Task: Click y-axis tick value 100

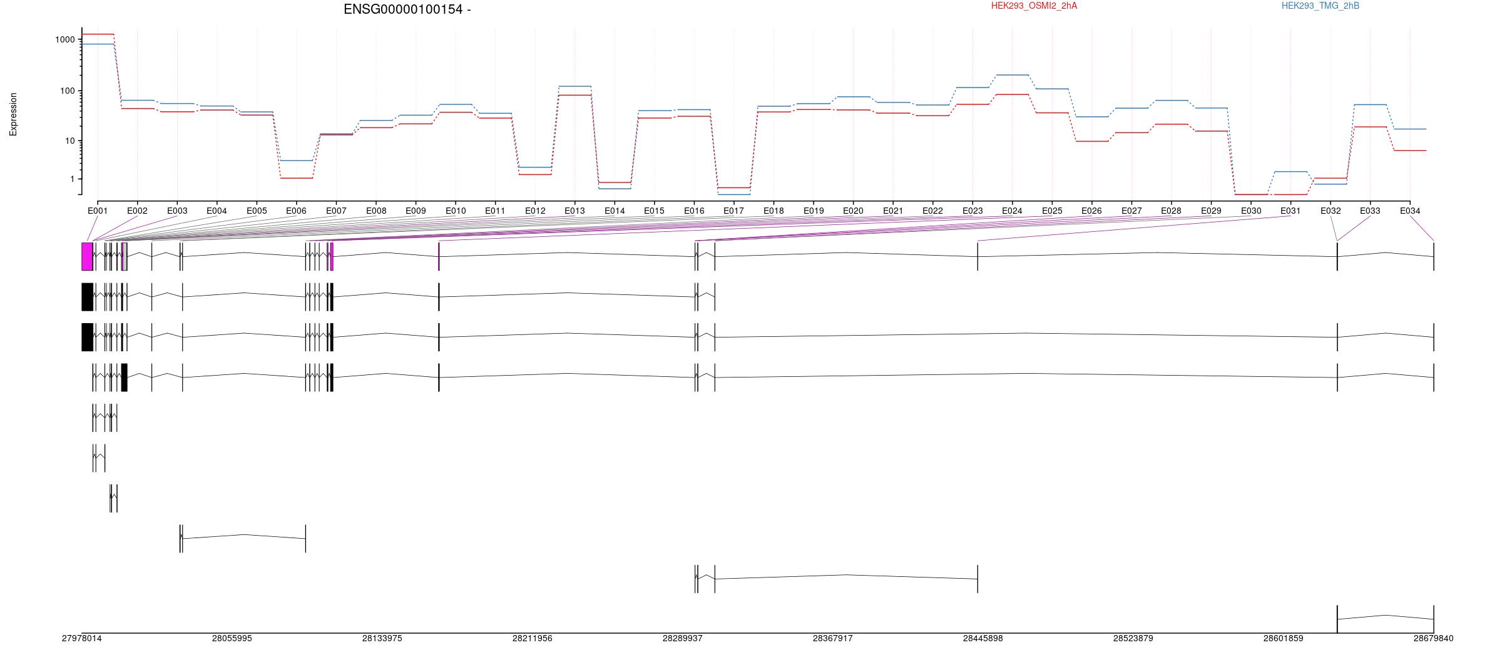Action: [68, 91]
